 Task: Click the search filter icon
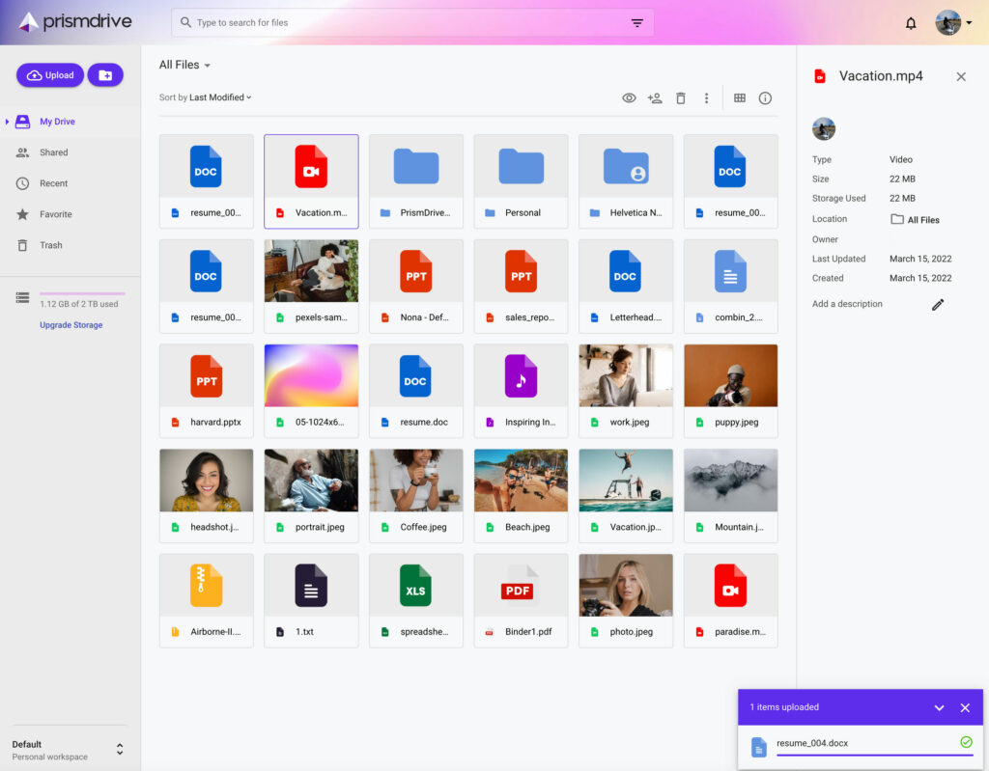pos(636,21)
